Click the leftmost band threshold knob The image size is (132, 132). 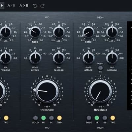coord(2,91)
